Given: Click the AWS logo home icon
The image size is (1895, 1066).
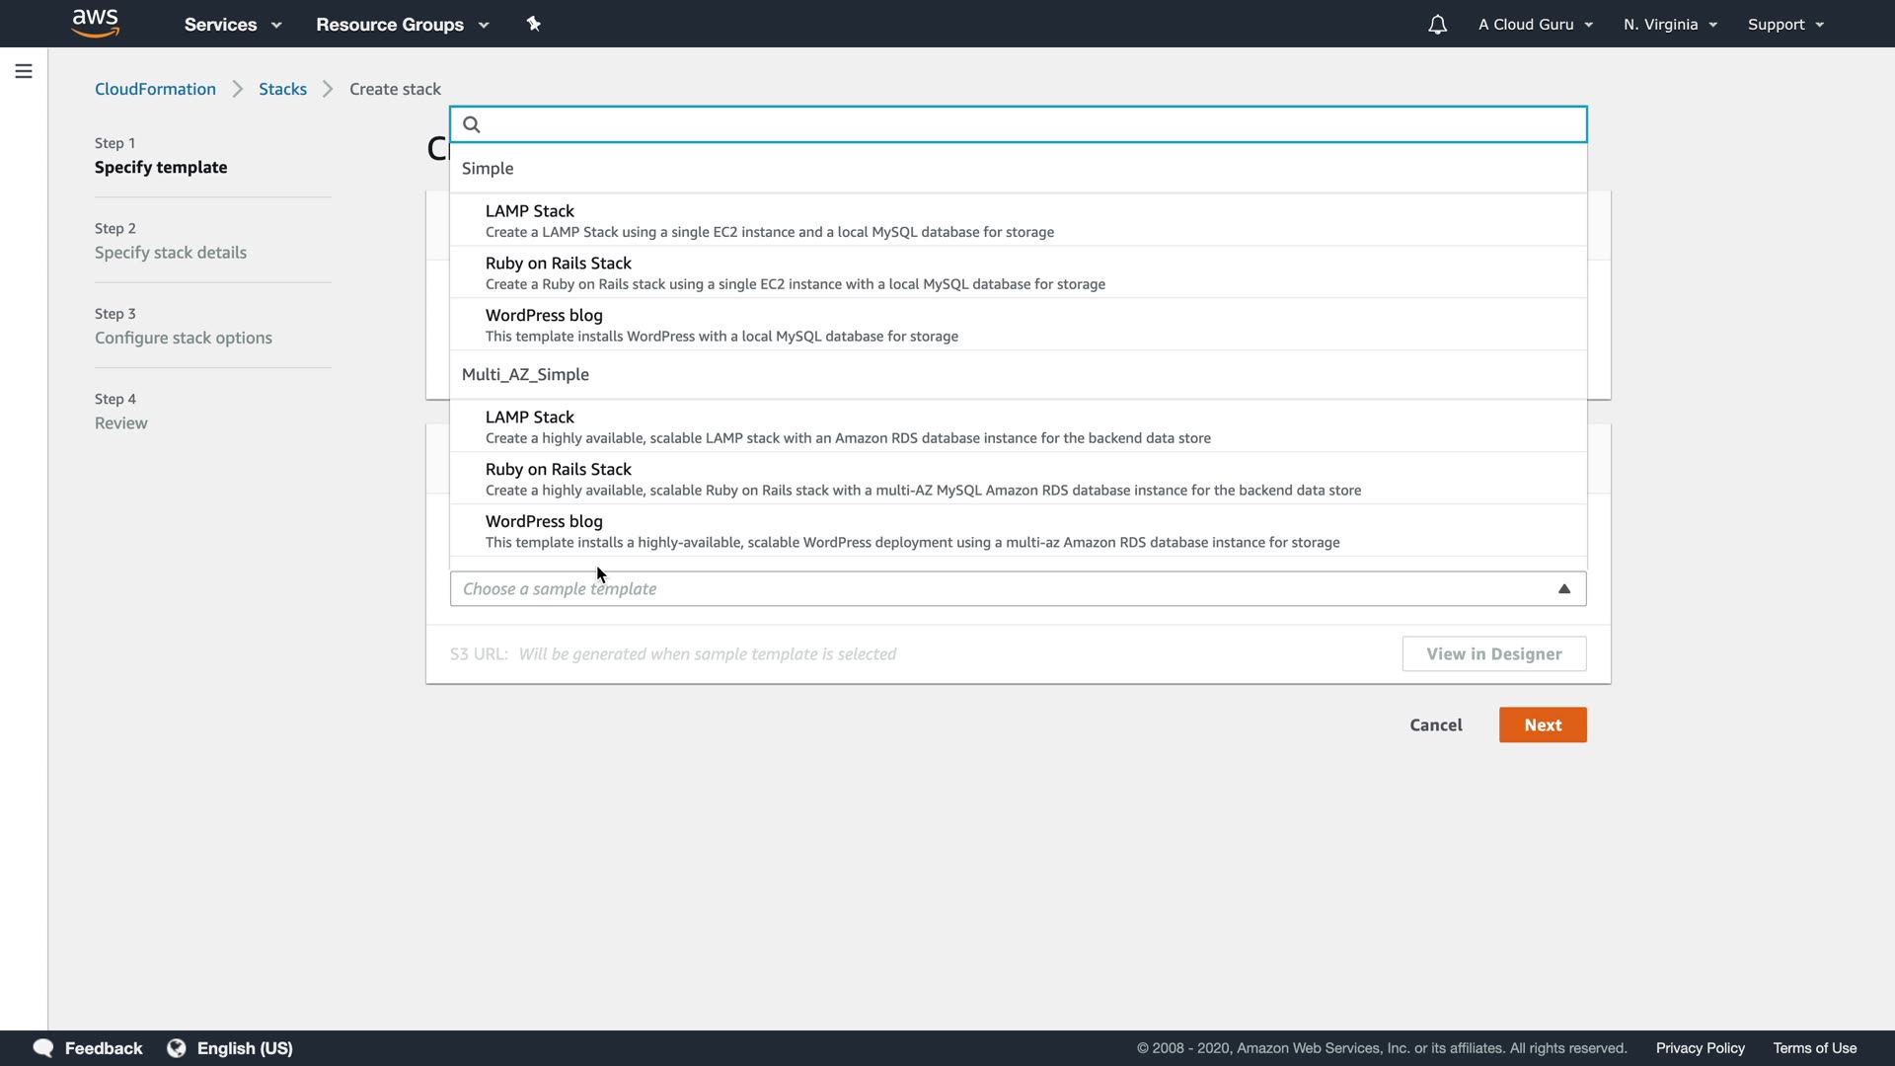Looking at the screenshot, I should pos(96,23).
